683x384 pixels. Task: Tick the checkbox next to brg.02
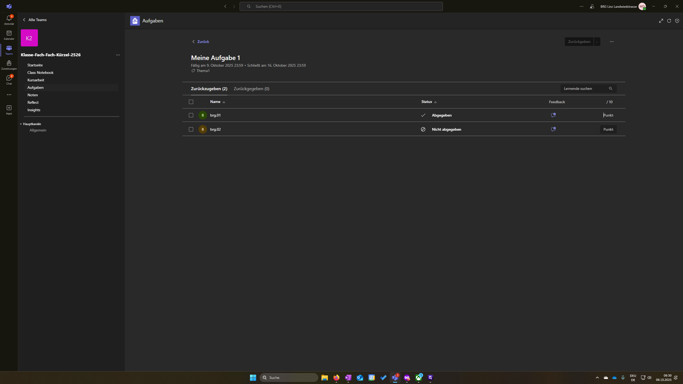pyautogui.click(x=191, y=129)
